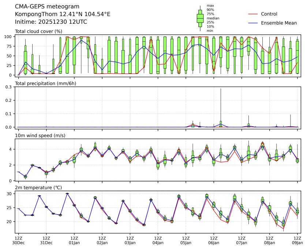The height and width of the screenshot is (249, 307).
Task: Click the 'median' label in box-plot legend
Action: click(x=213, y=18)
